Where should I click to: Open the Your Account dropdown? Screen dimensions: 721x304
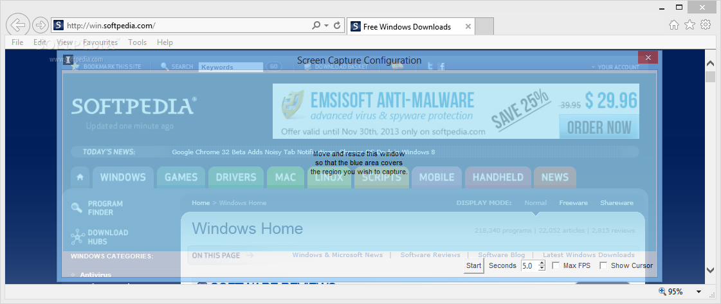point(616,67)
